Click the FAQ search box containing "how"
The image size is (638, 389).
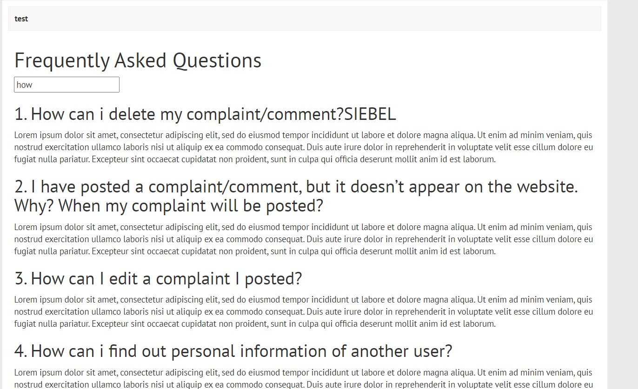pyautogui.click(x=66, y=85)
